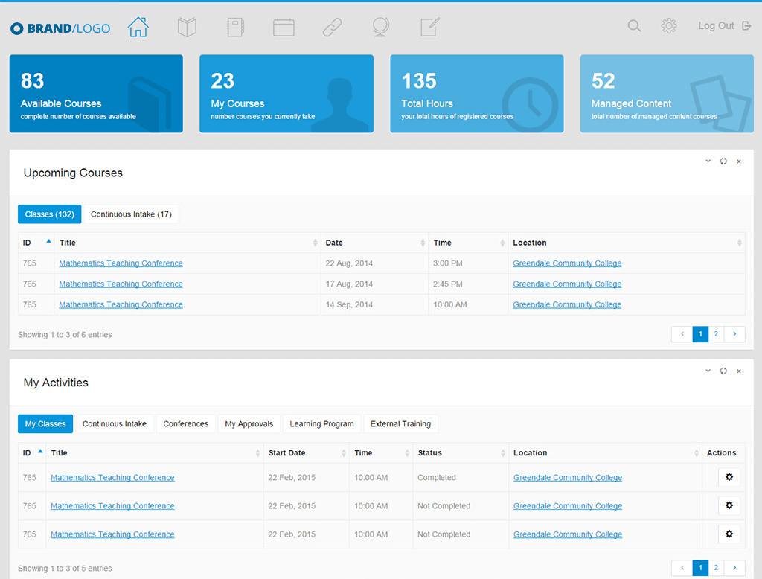The image size is (762, 579).
Task: Refresh the Upcoming Courses panel
Action: (x=723, y=161)
